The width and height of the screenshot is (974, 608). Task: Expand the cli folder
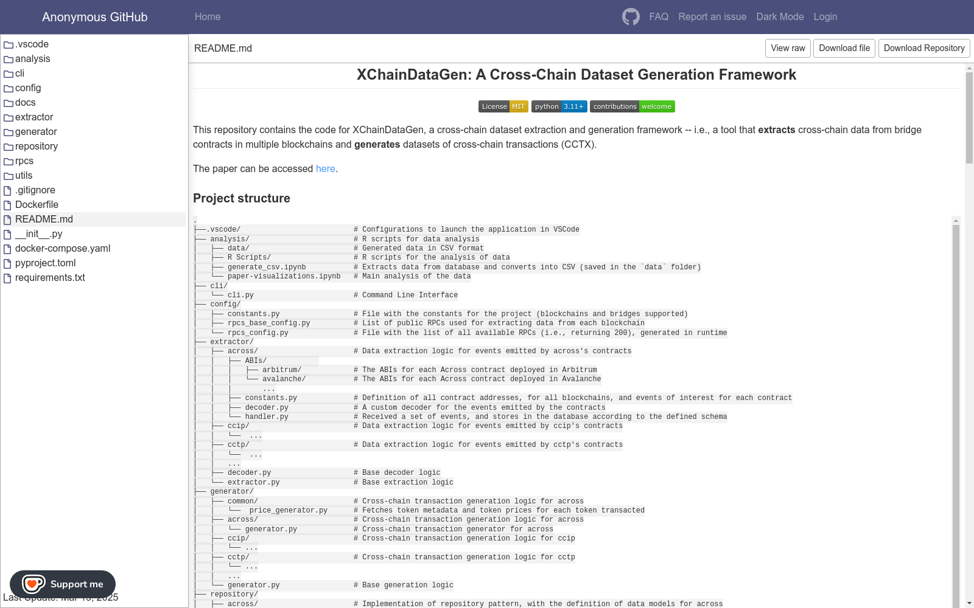coord(19,74)
